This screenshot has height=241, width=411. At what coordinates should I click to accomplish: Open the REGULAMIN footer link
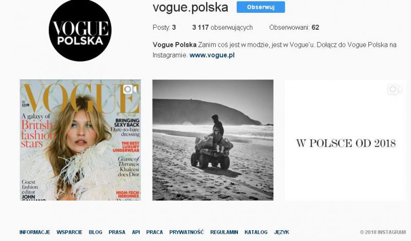224,232
